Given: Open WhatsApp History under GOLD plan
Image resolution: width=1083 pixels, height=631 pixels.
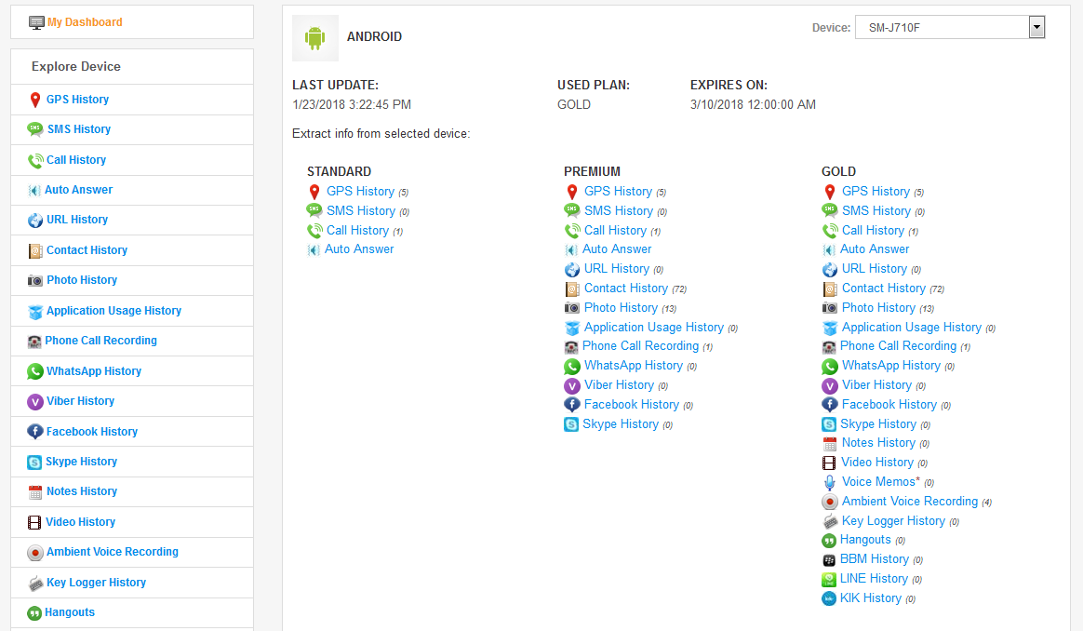Looking at the screenshot, I should 891,365.
